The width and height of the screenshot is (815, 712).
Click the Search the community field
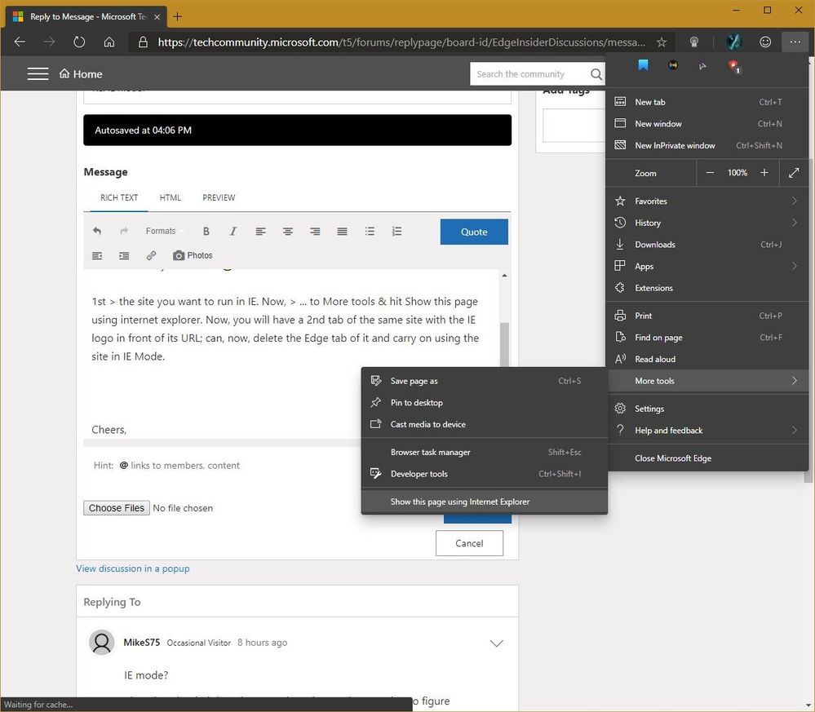tap(530, 73)
